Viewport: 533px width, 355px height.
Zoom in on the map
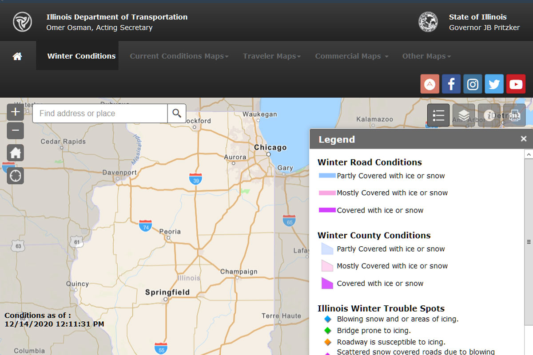pyautogui.click(x=15, y=112)
